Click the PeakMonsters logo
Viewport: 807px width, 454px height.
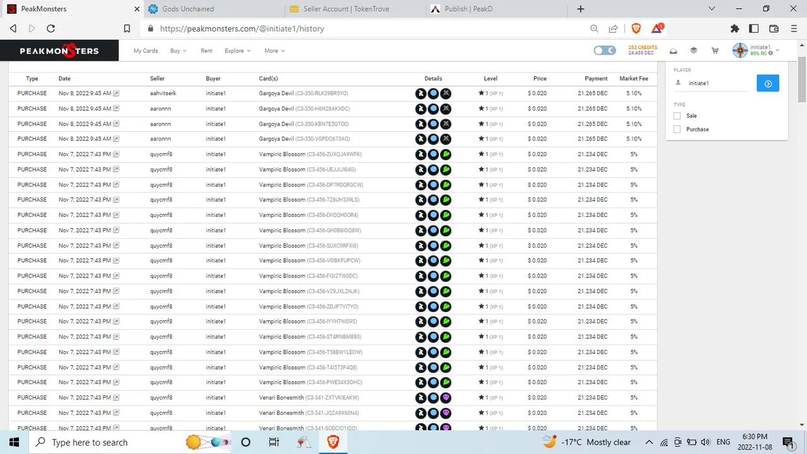tap(59, 50)
